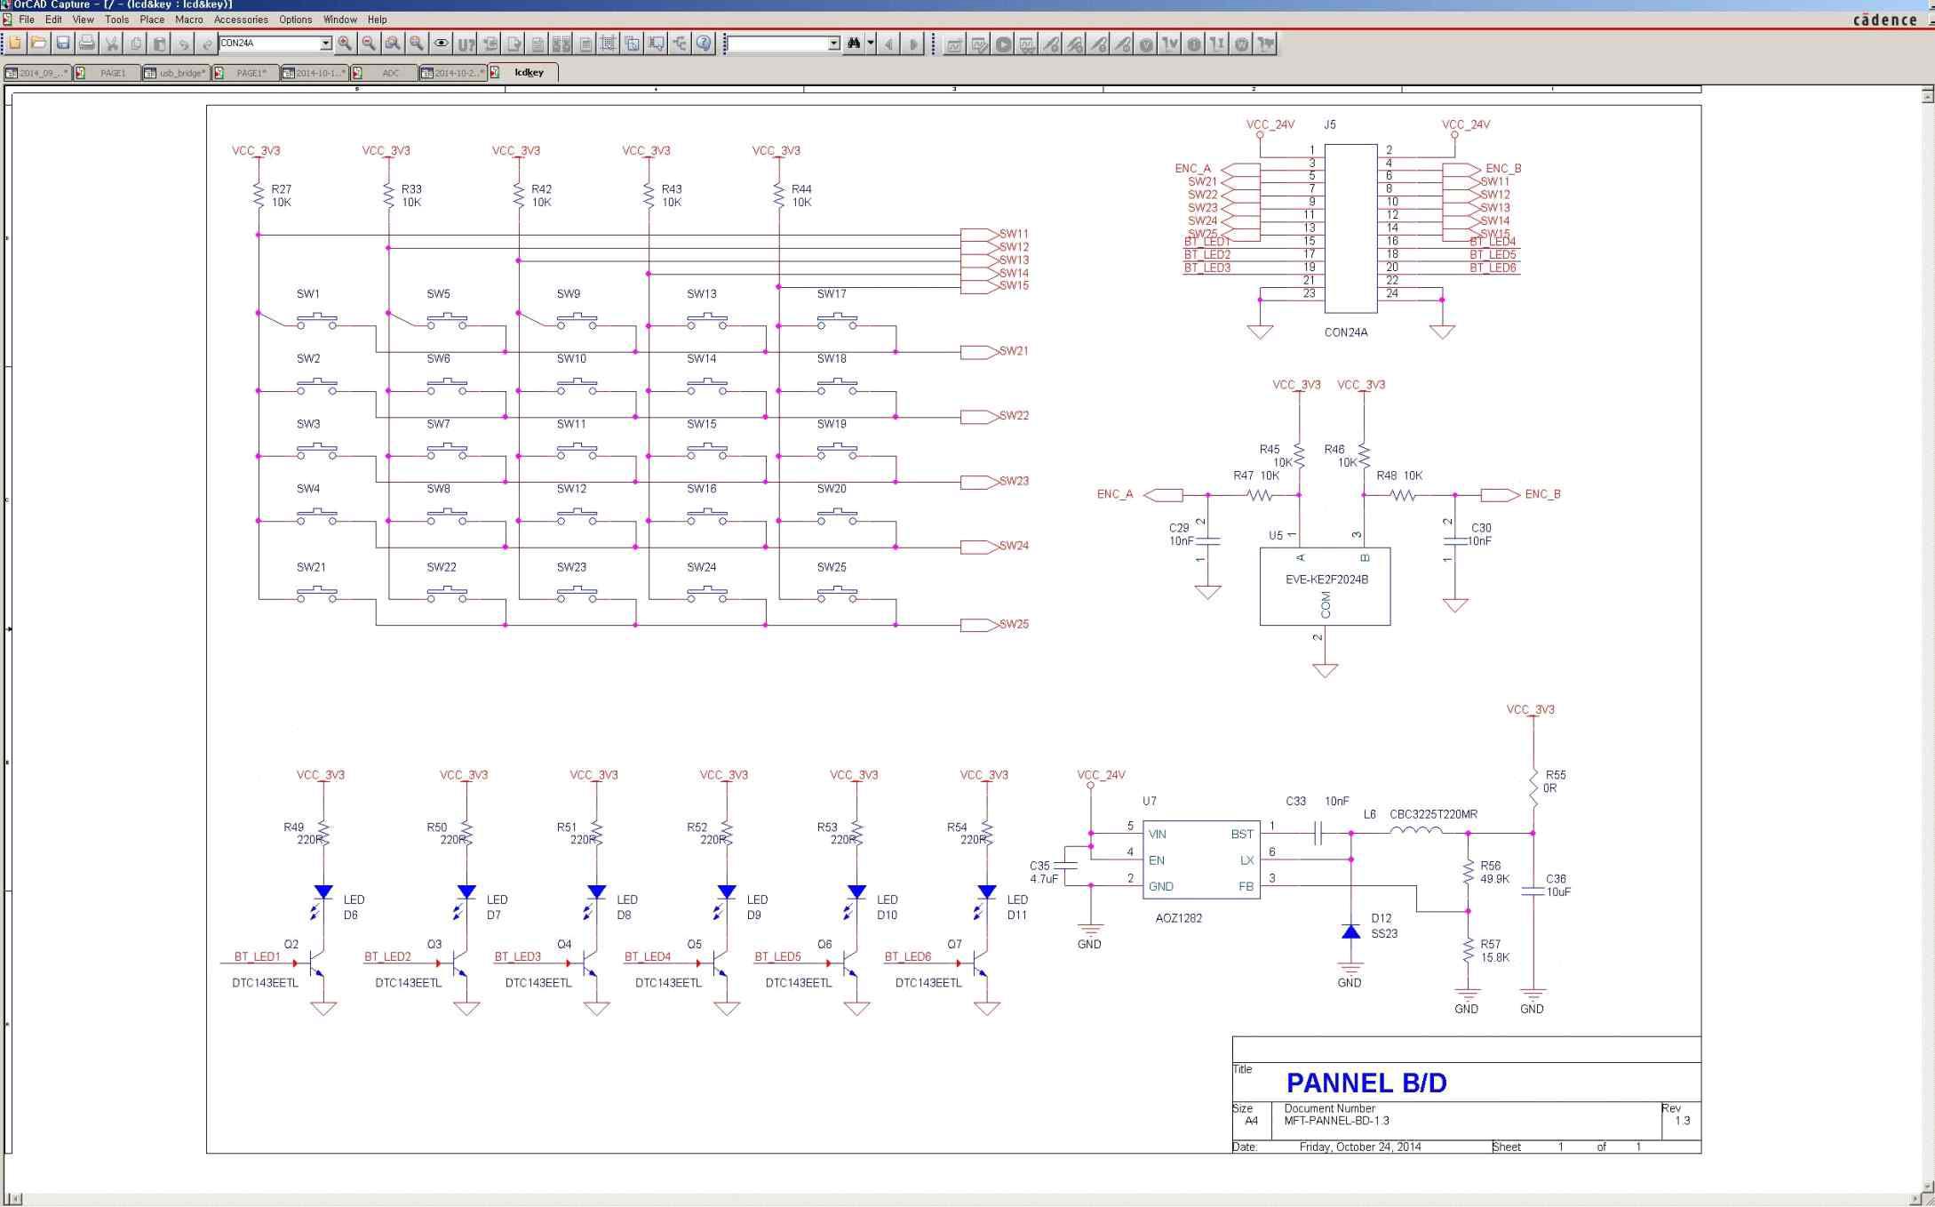Click the Zoom Out magnifier icon

click(x=369, y=43)
